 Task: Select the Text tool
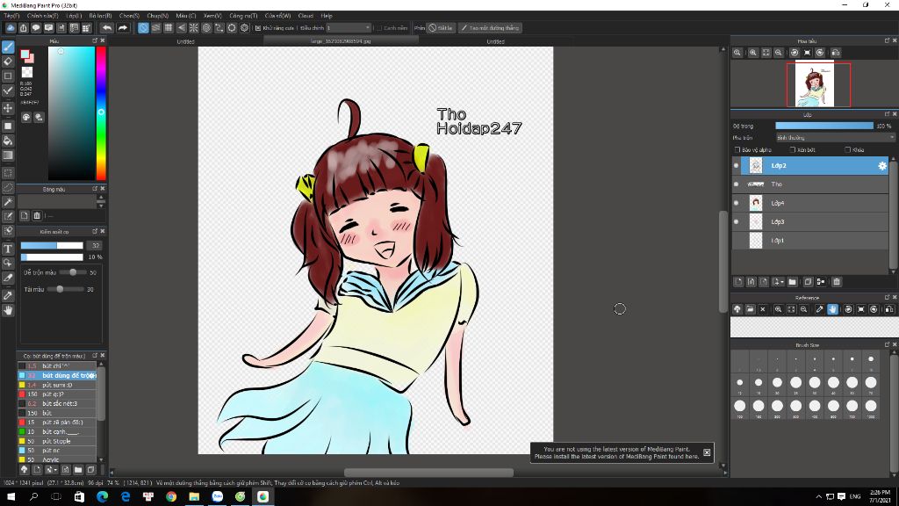8,249
